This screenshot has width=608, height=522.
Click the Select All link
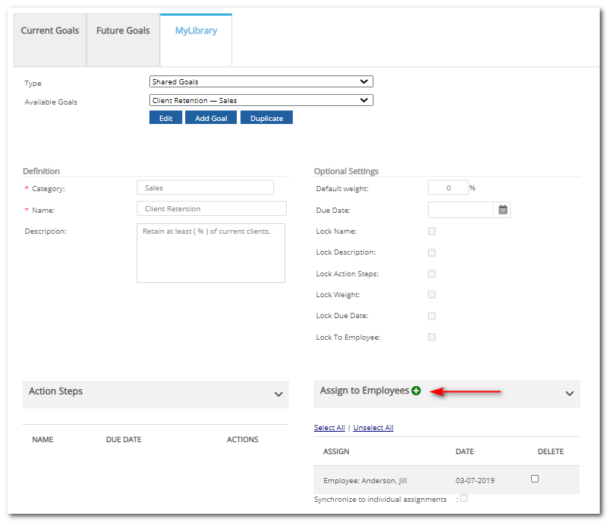coord(329,428)
